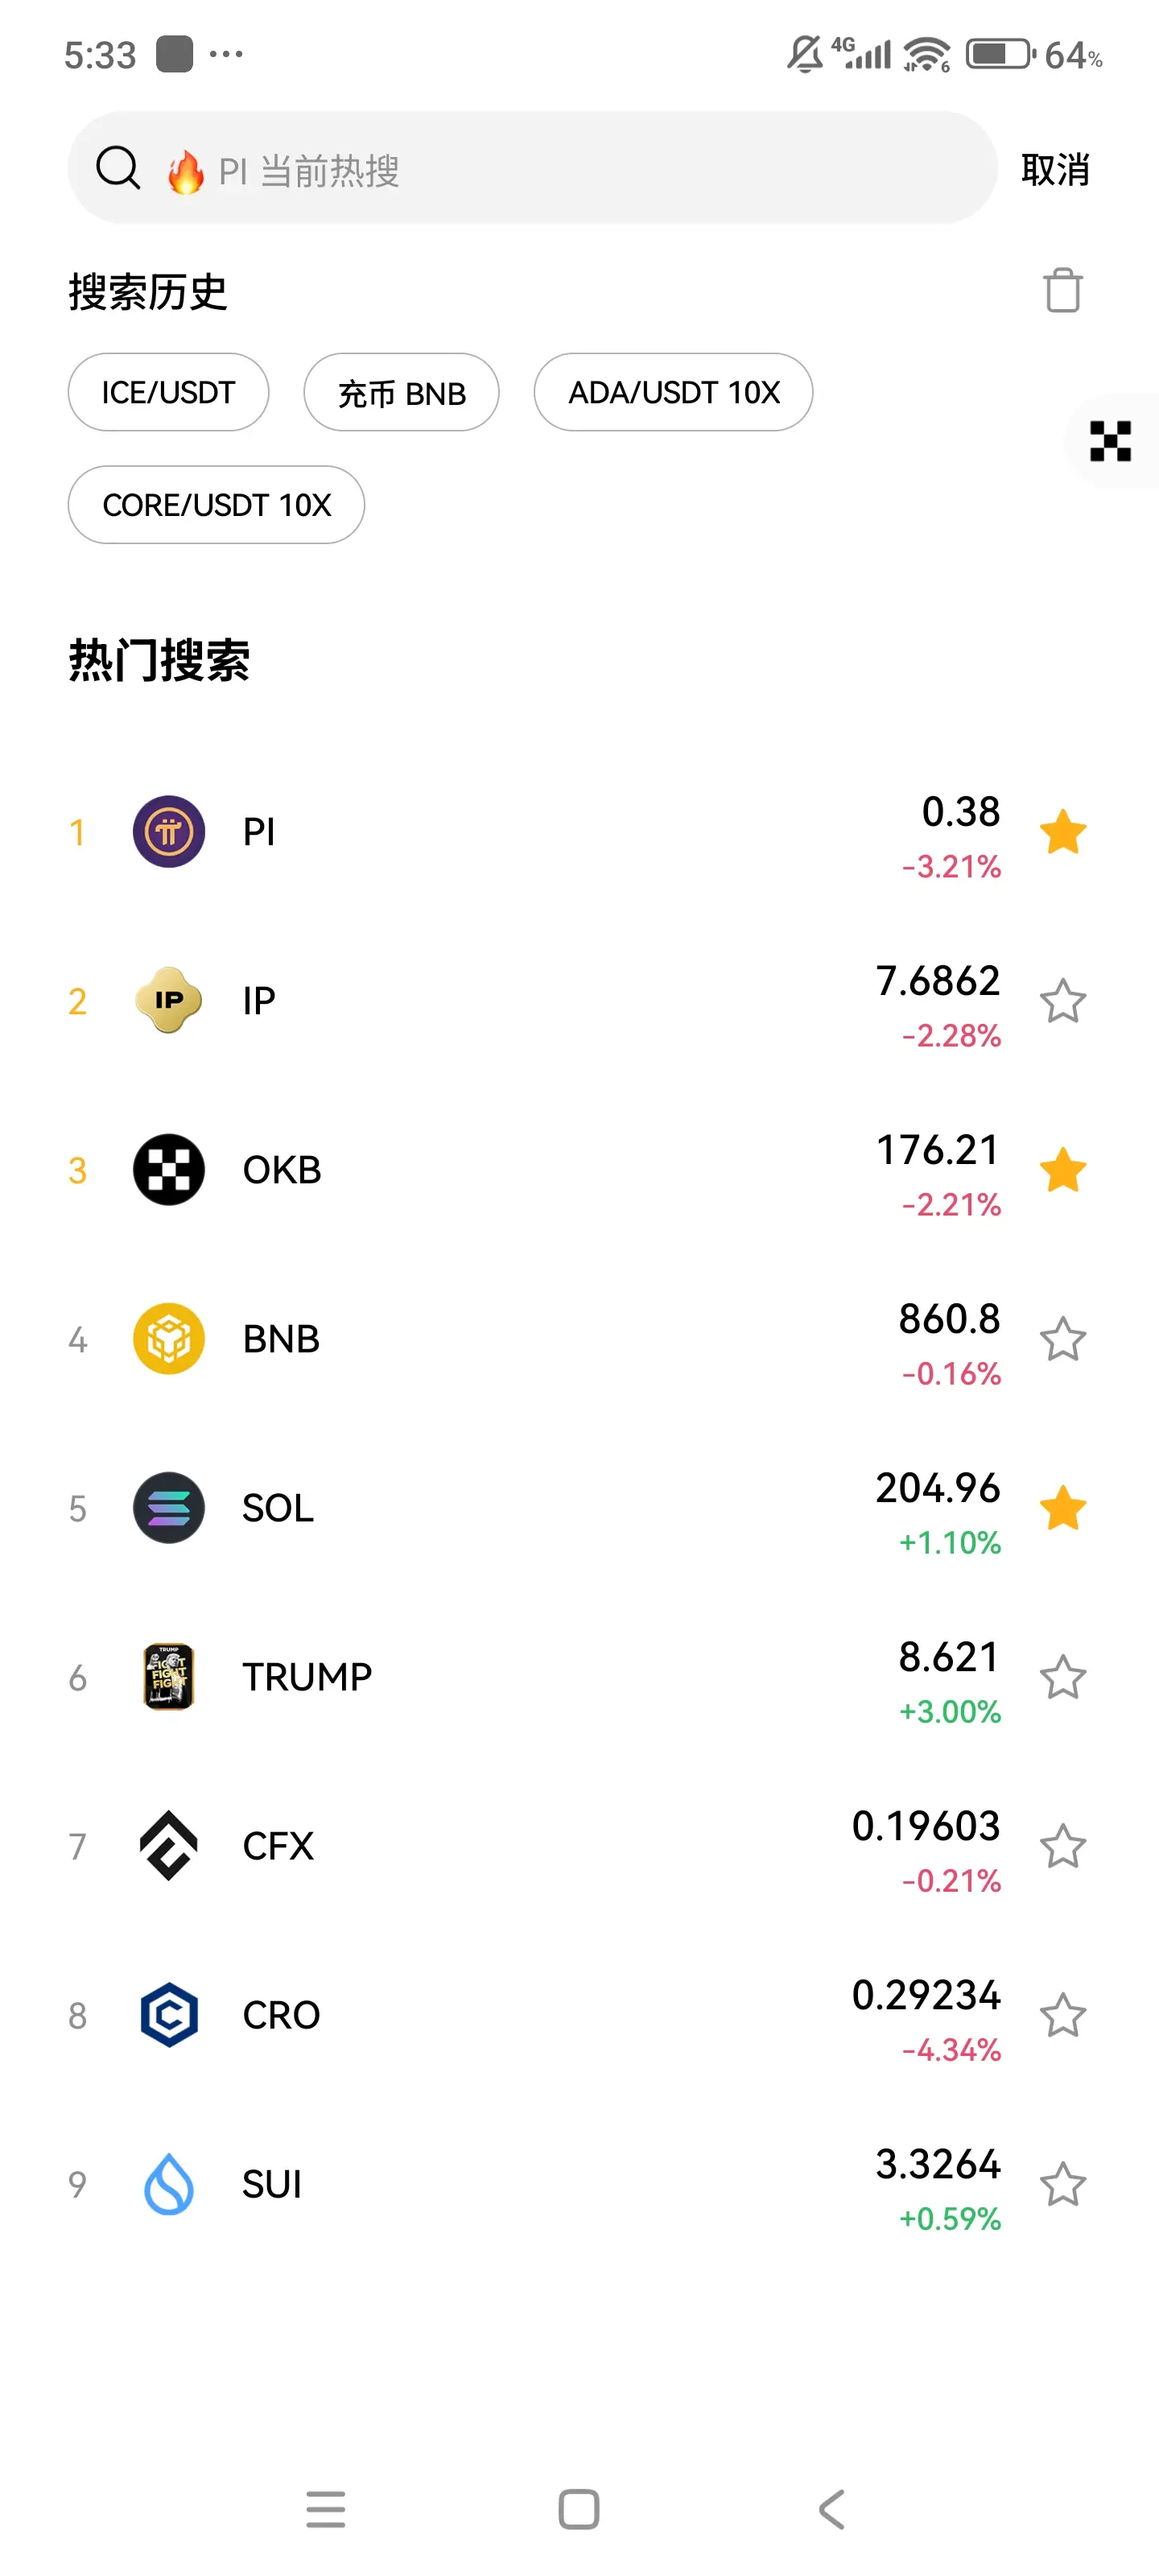Tap 取消 to cancel search

[1055, 169]
